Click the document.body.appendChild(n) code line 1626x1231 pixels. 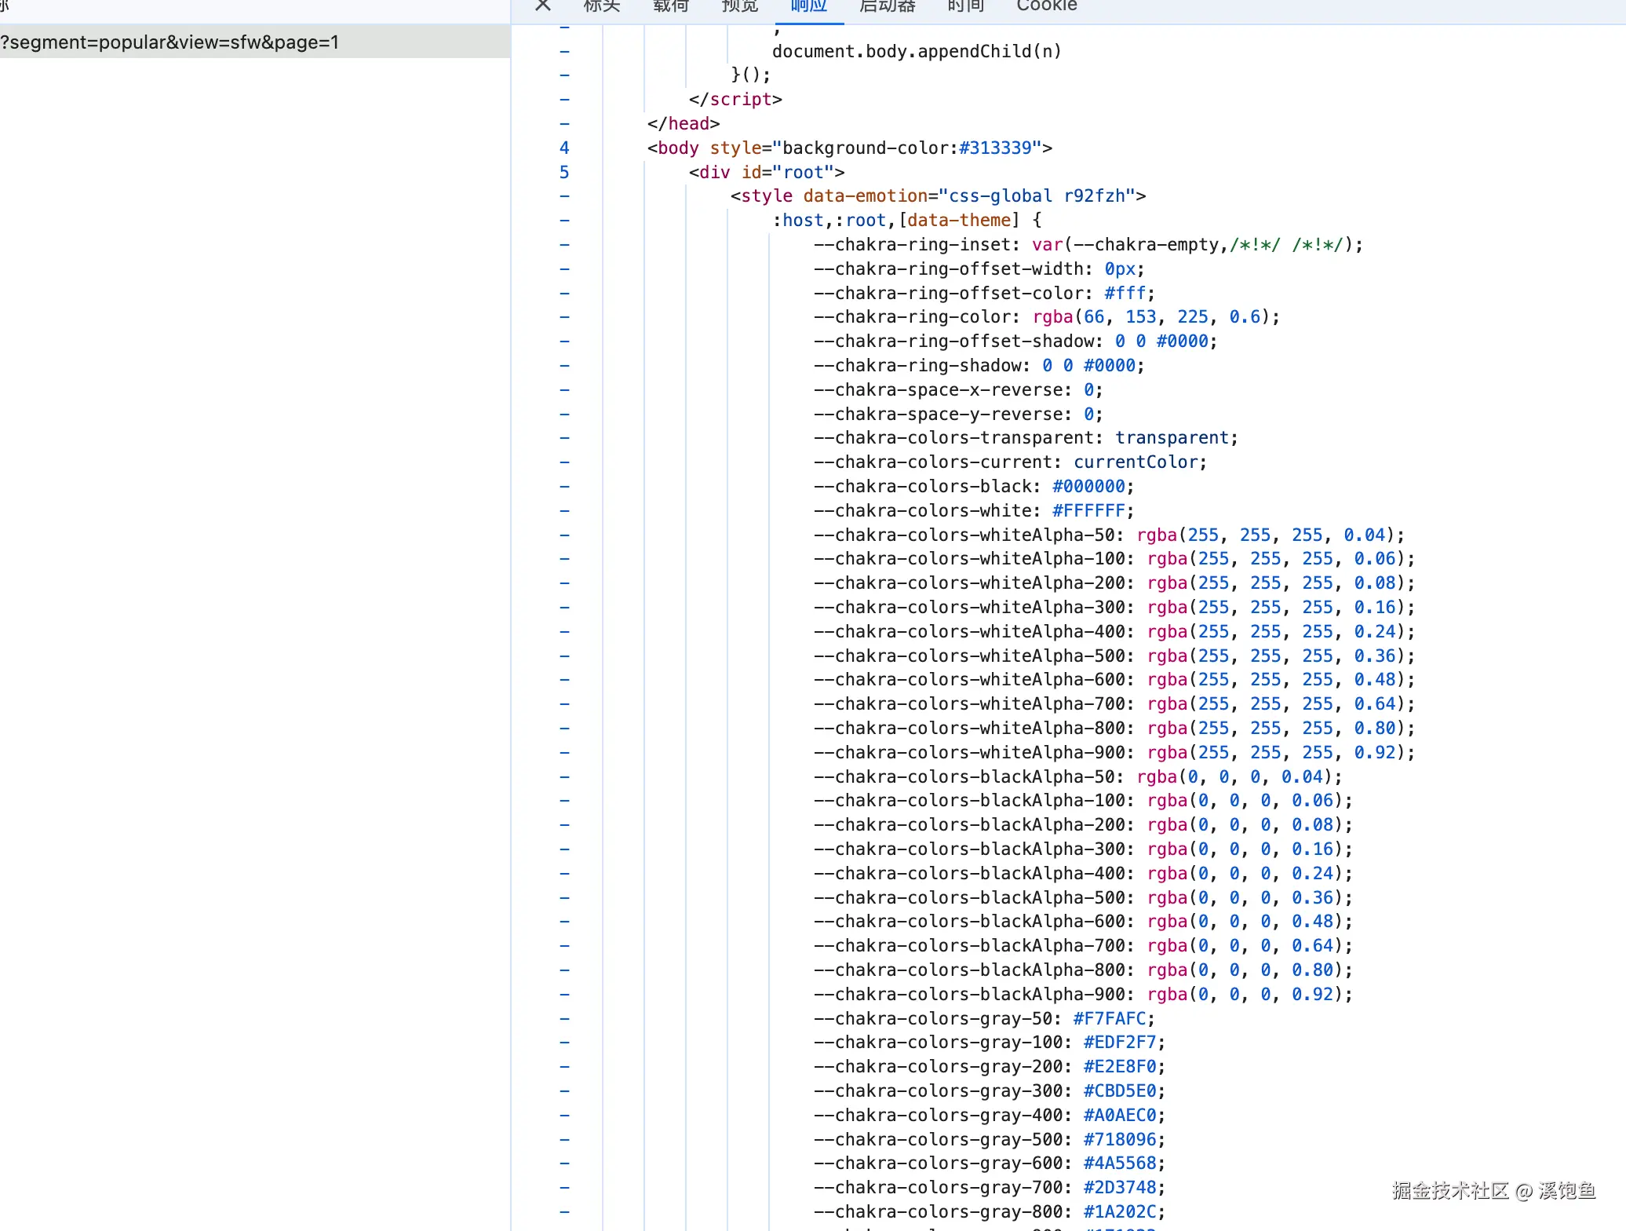pyautogui.click(x=917, y=51)
